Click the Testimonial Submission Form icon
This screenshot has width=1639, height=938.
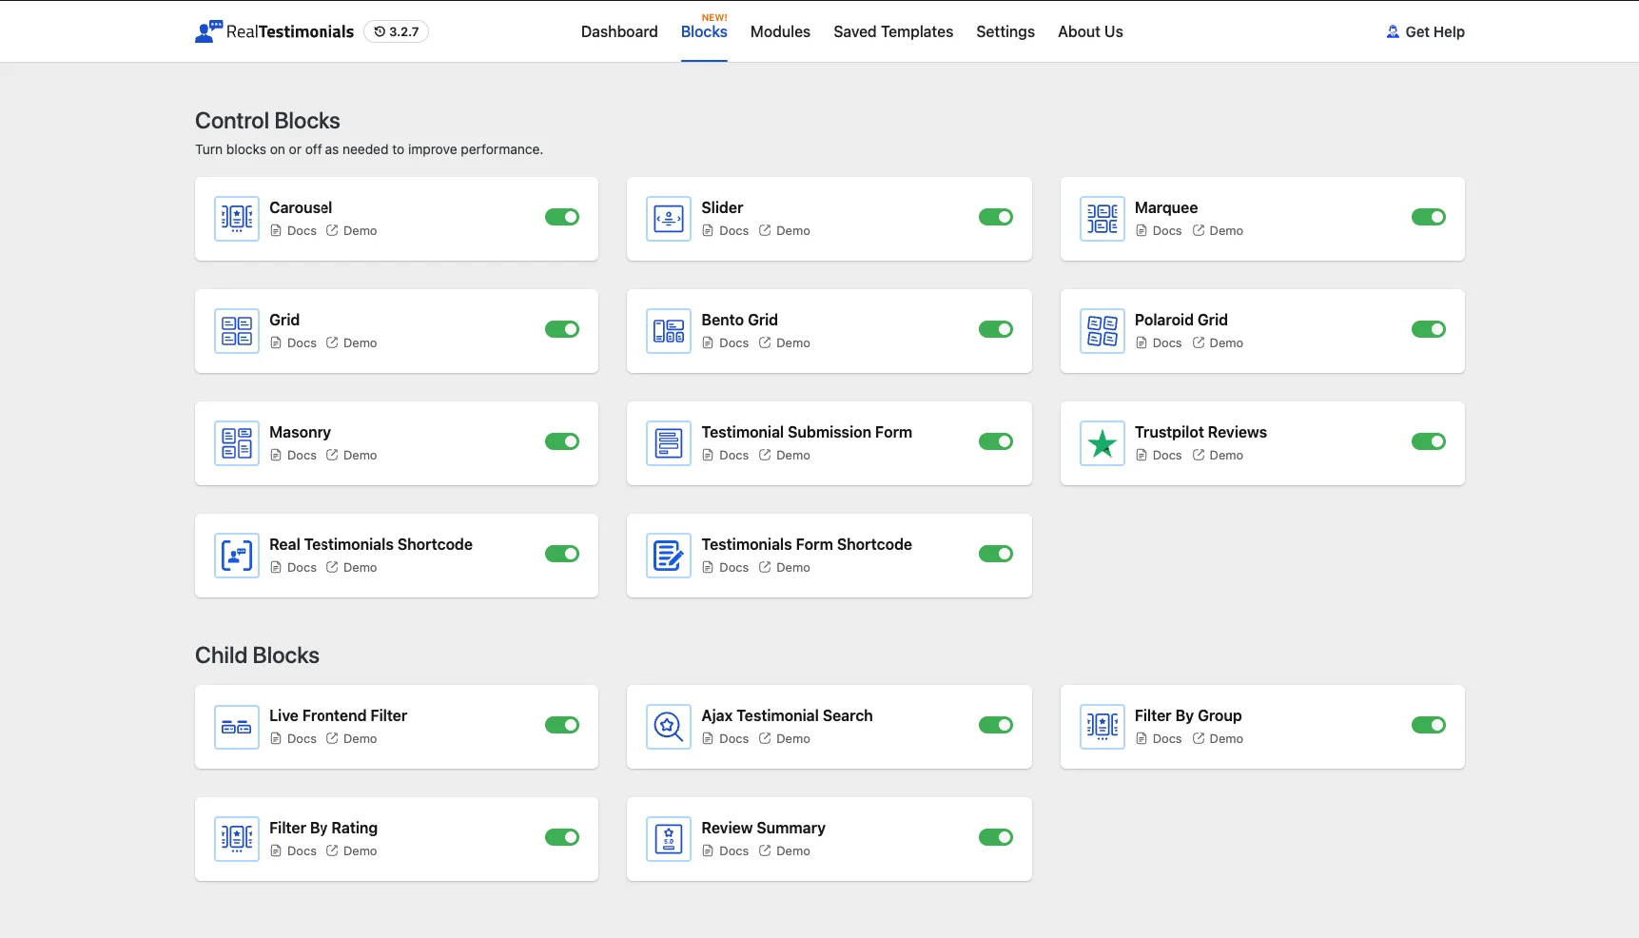click(x=669, y=443)
